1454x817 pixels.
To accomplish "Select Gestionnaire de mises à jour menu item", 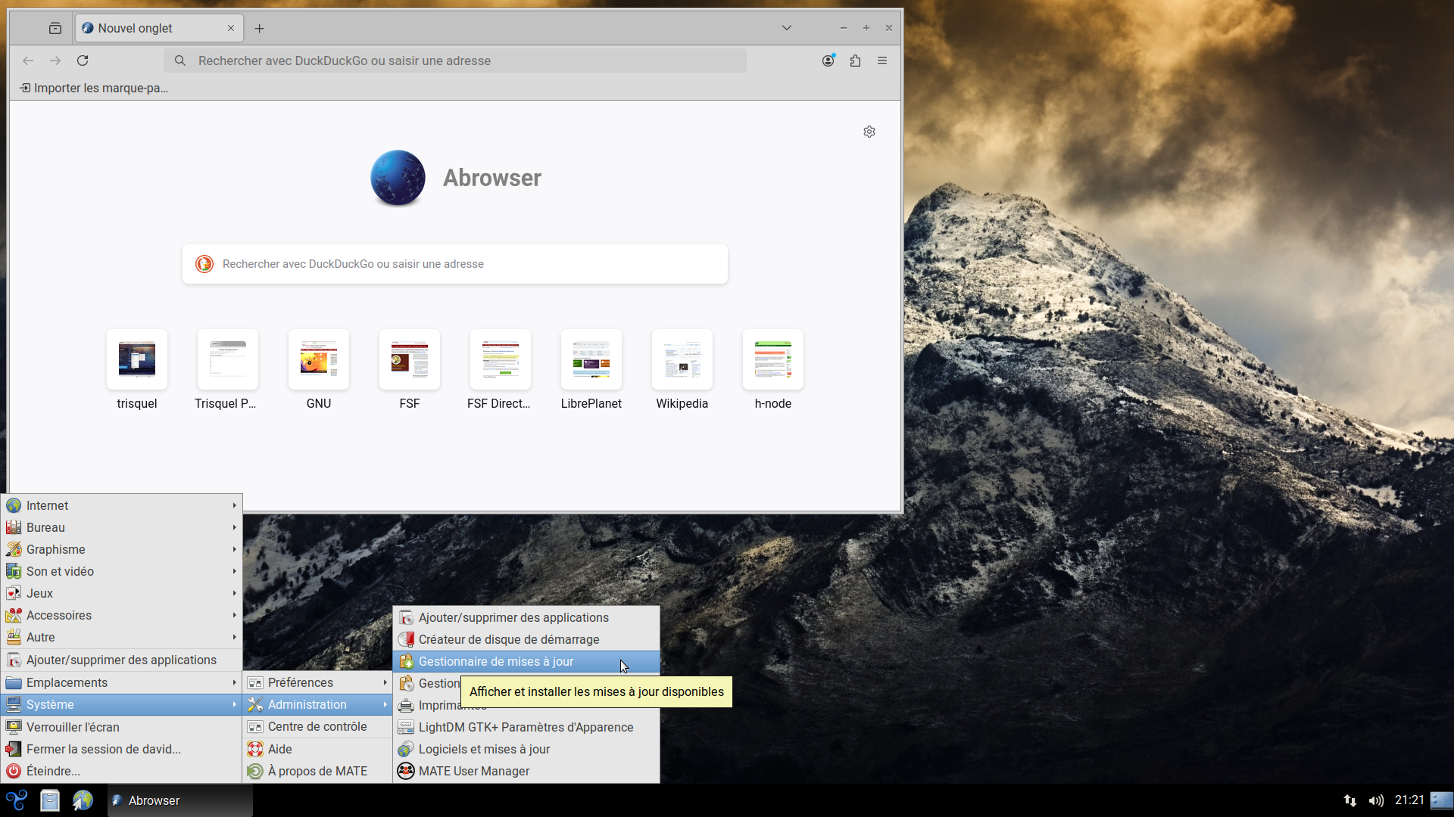I will point(495,660).
